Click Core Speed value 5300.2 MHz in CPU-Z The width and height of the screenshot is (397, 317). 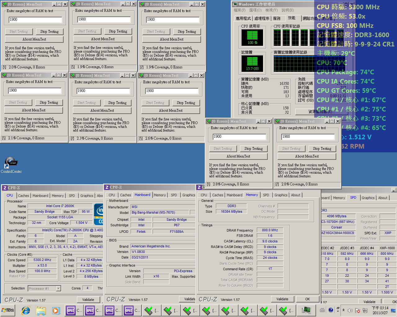(42, 260)
